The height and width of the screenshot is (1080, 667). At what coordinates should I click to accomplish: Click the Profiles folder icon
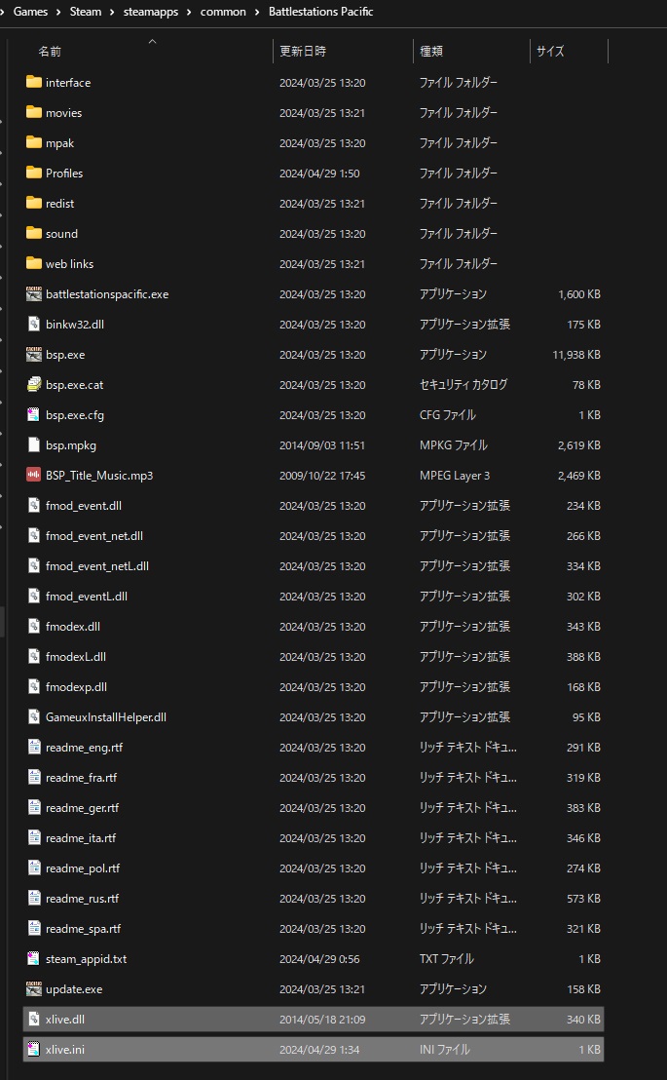(x=34, y=174)
